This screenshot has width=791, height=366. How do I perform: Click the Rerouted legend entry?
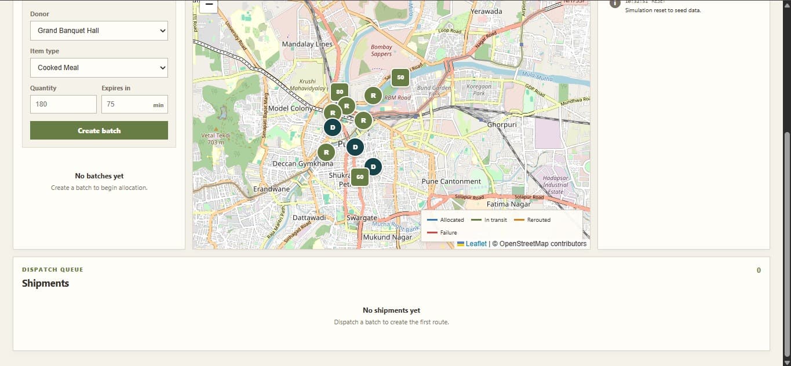pyautogui.click(x=532, y=220)
